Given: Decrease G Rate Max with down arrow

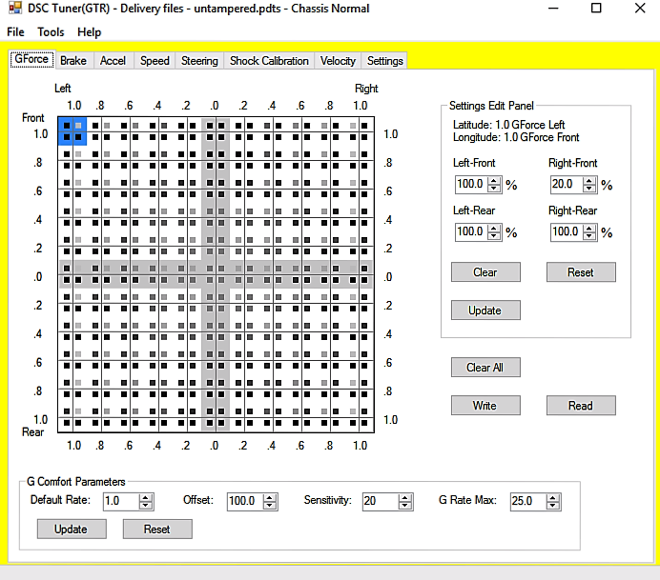Looking at the screenshot, I should pos(553,505).
